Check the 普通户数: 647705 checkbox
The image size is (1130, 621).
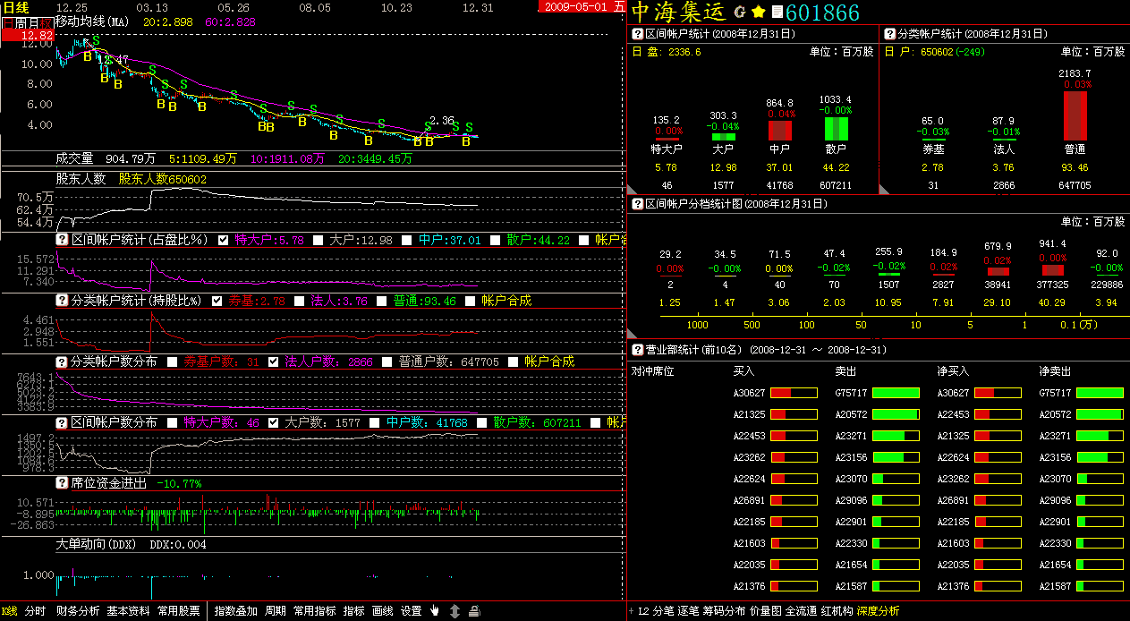click(387, 362)
